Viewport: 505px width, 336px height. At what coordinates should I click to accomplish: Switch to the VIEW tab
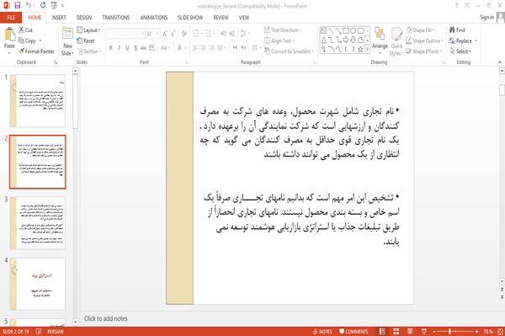tap(244, 18)
